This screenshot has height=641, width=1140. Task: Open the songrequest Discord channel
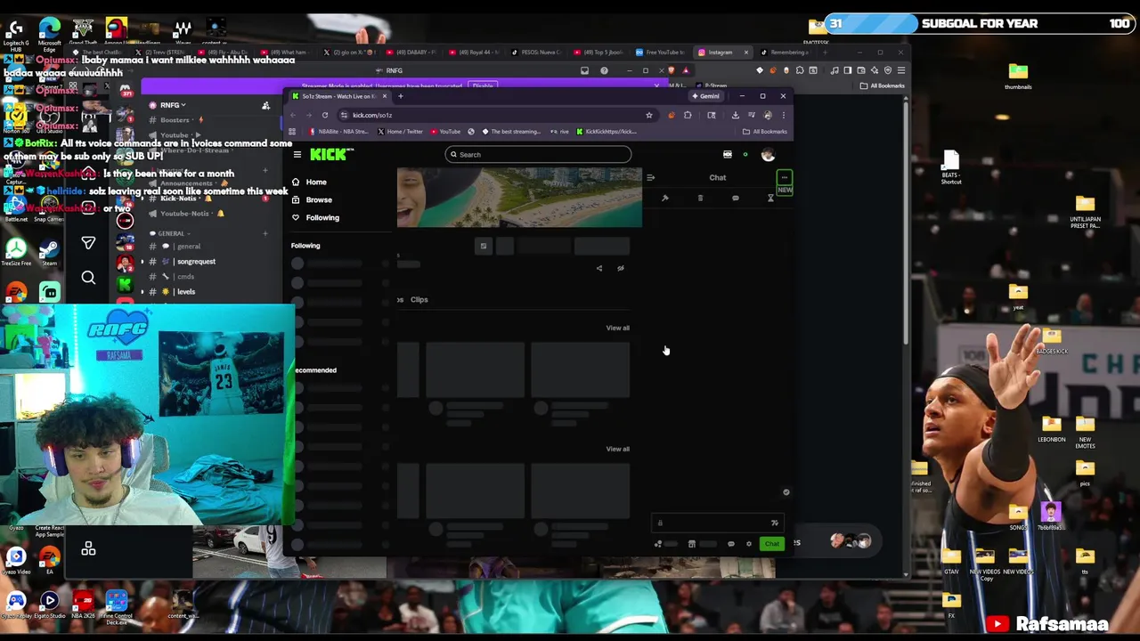pos(196,262)
